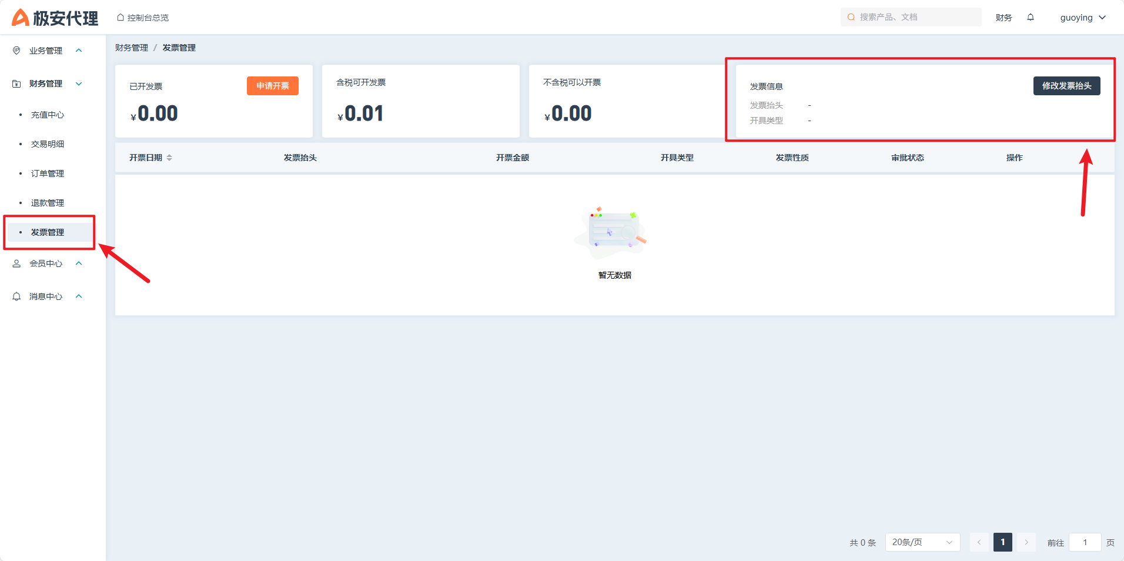The image size is (1124, 561).
Task: Sort the table by 开票日期 arrows
Action: pos(169,158)
